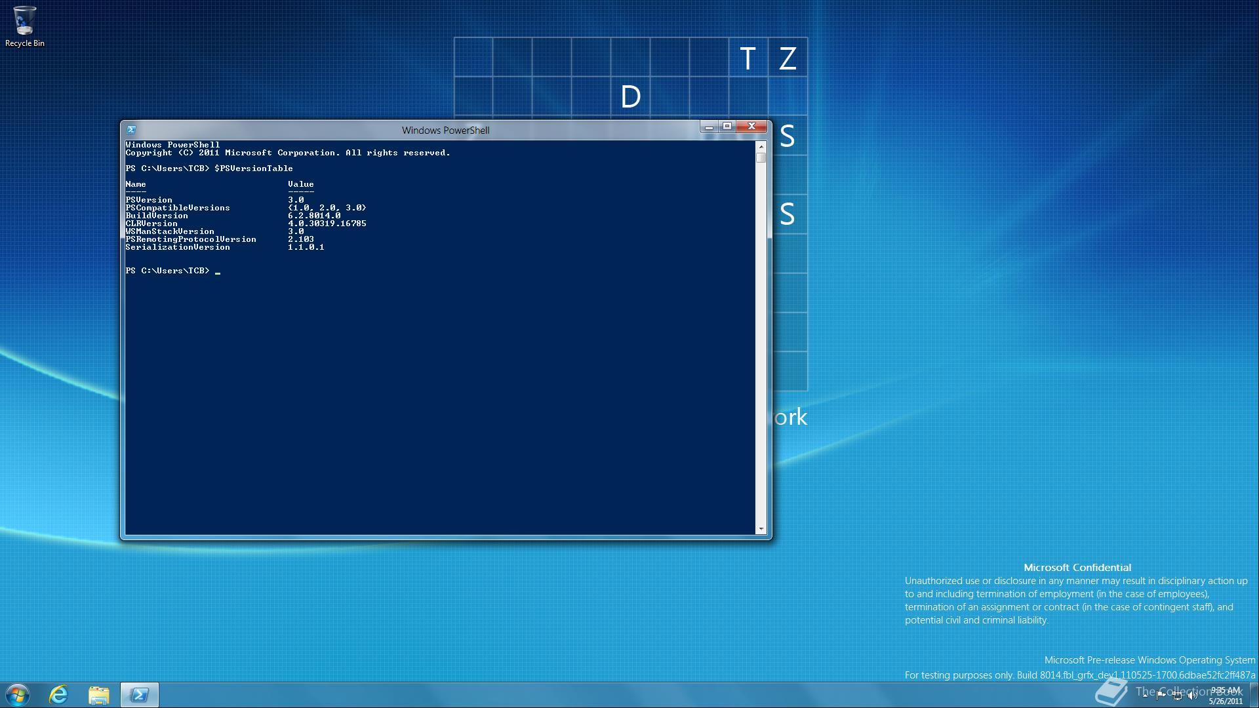1259x708 pixels.
Task: Select the PowerShell taskbar button
Action: (139, 695)
